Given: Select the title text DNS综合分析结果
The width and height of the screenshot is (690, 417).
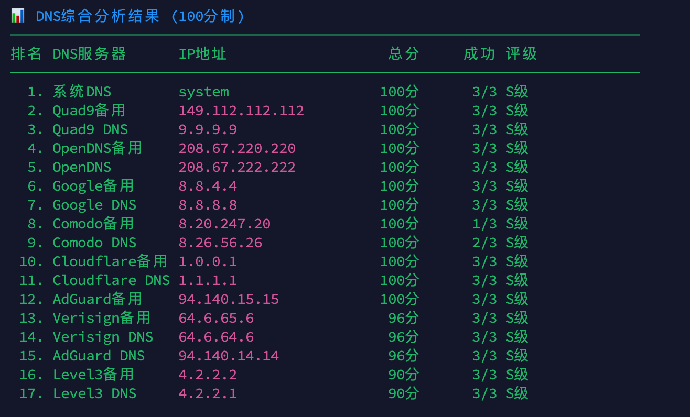Looking at the screenshot, I should (98, 16).
